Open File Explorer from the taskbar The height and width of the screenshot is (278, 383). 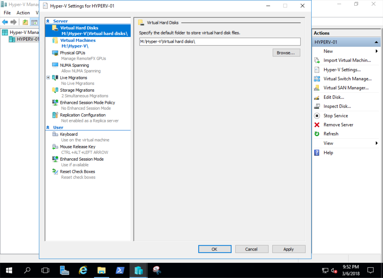click(101, 270)
